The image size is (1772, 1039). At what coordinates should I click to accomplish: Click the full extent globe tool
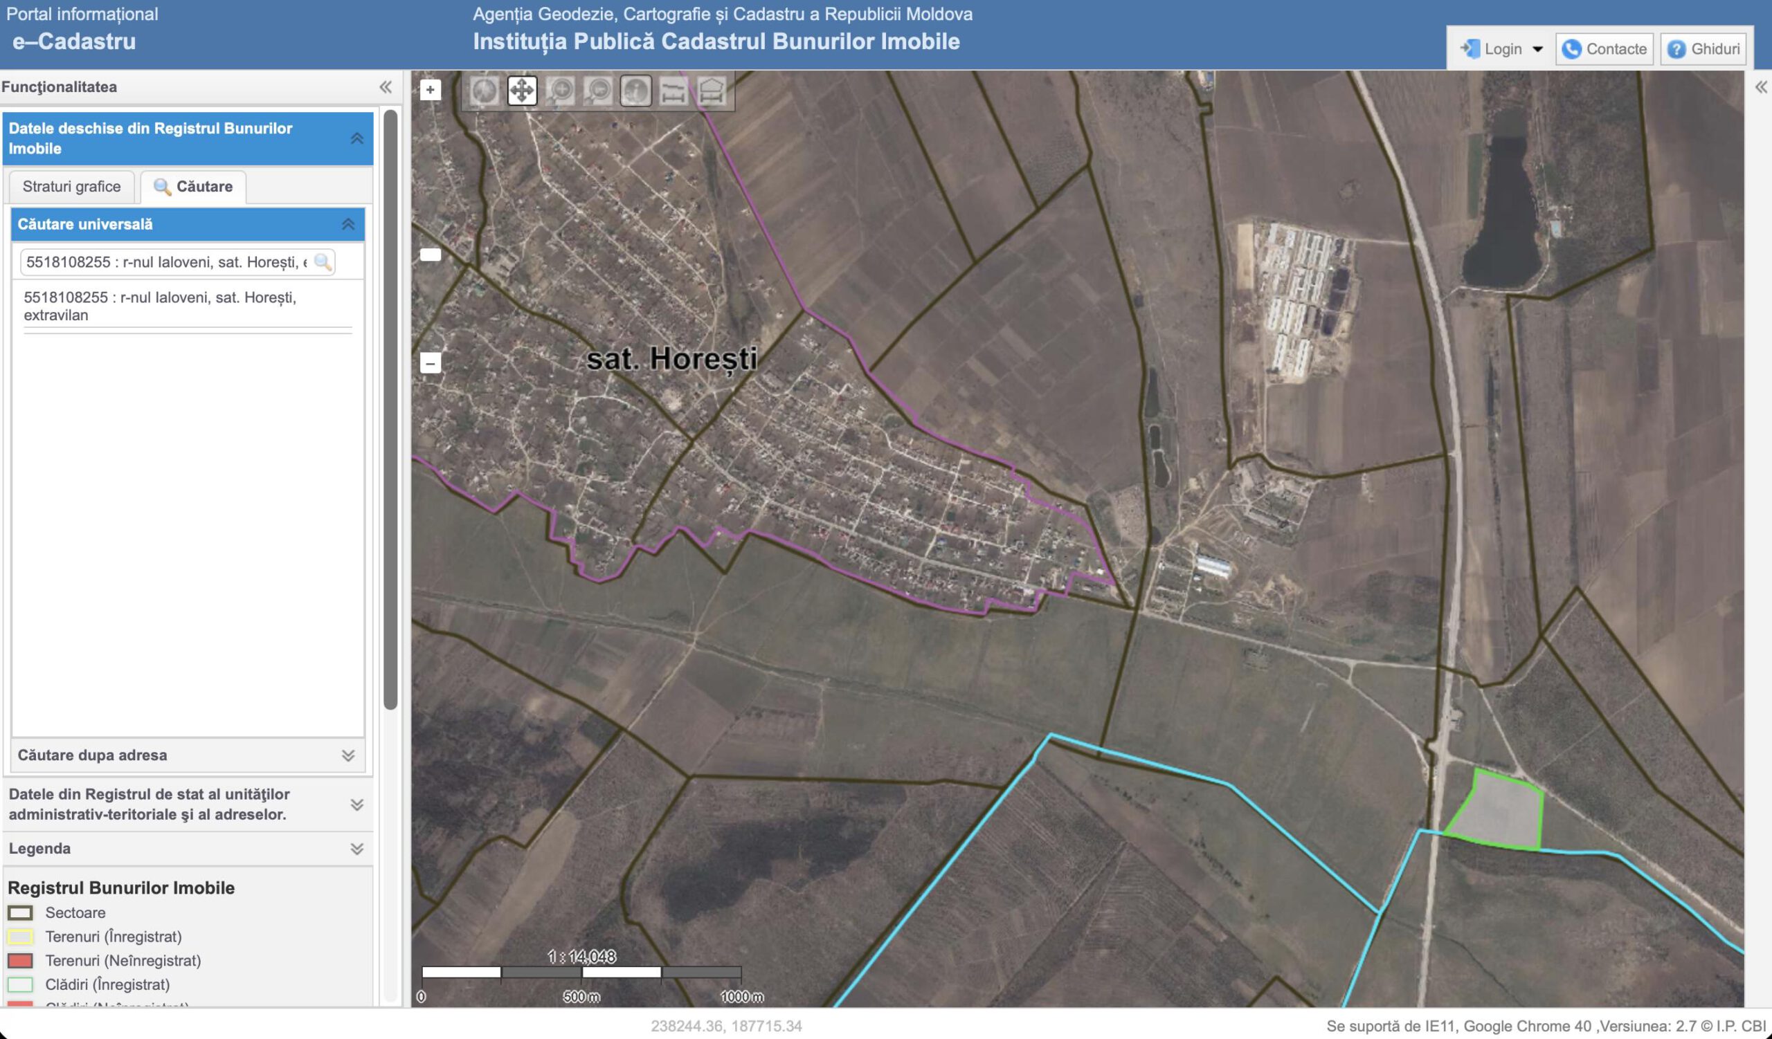point(485,91)
